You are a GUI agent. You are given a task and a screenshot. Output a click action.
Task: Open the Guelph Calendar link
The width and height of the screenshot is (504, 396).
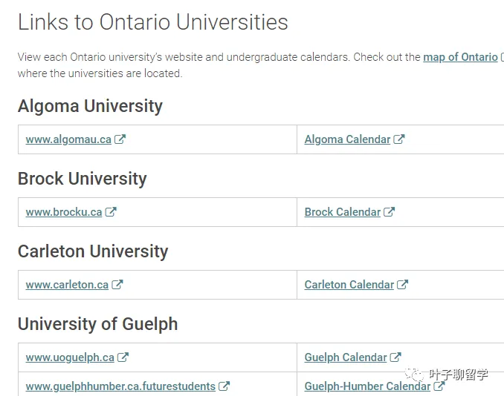[346, 357]
